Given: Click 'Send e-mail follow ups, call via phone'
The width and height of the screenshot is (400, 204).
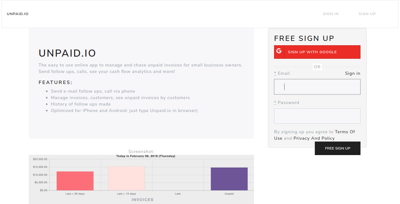Looking at the screenshot, I should pos(93,91).
